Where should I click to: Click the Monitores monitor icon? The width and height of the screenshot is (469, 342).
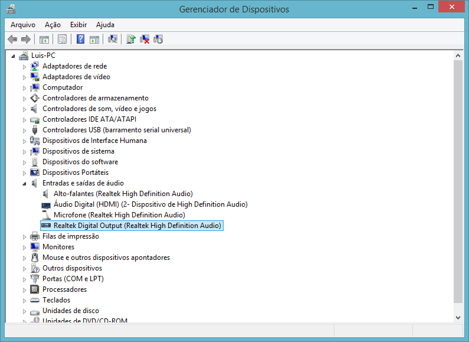point(35,247)
